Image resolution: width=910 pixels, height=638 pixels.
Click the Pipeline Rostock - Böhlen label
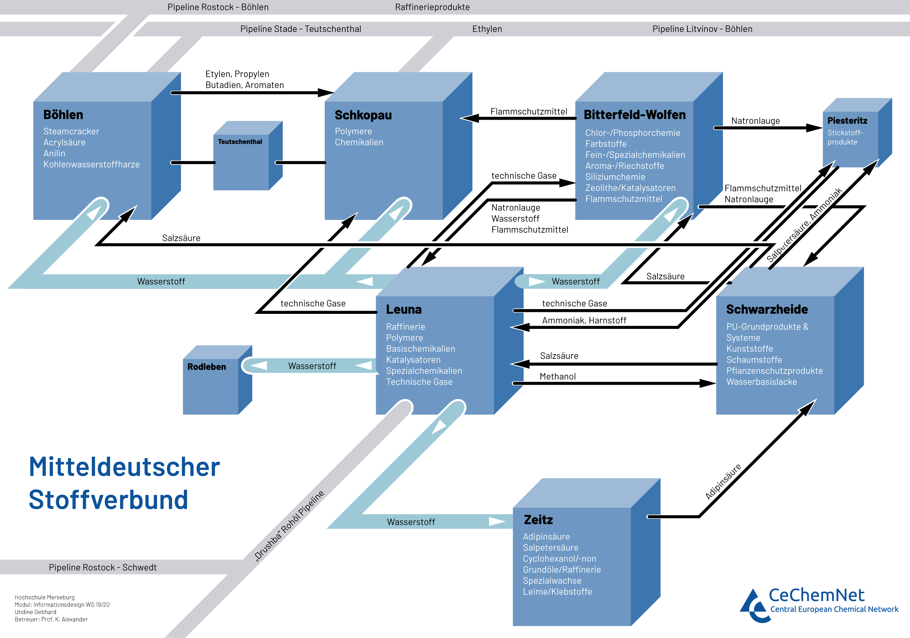point(218,7)
